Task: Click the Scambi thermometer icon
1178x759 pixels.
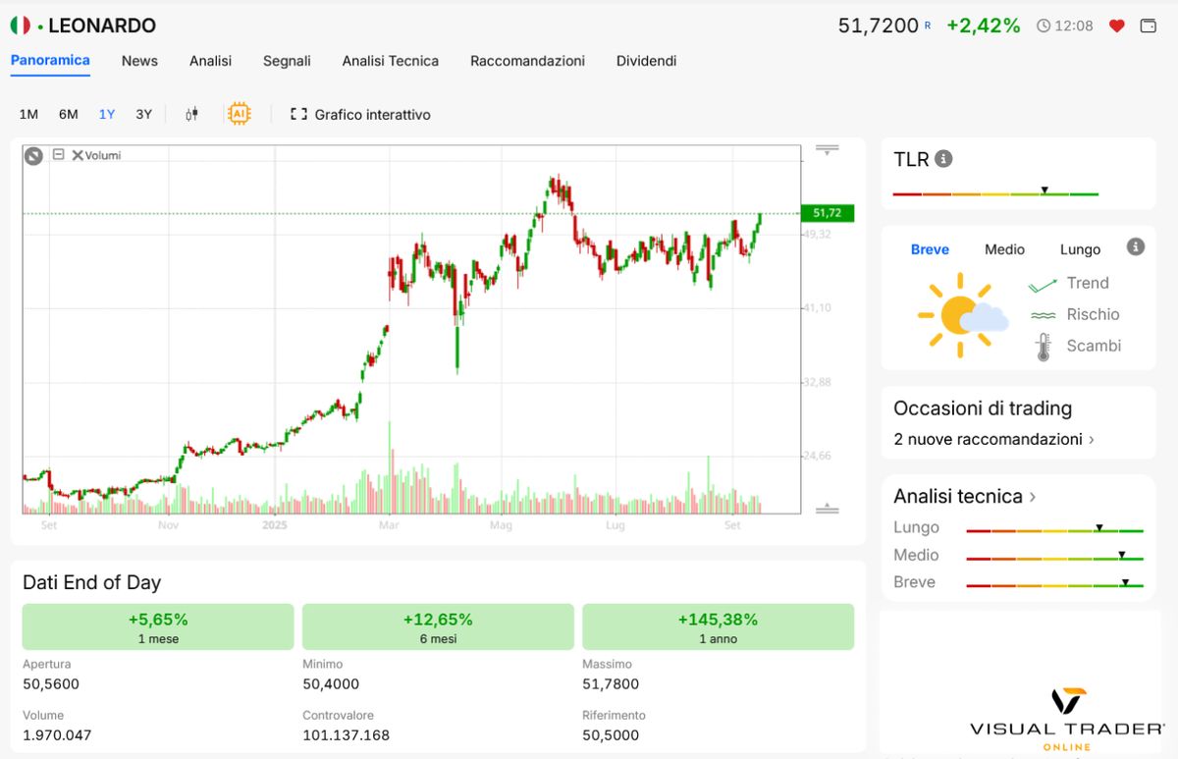Action: [x=1043, y=347]
